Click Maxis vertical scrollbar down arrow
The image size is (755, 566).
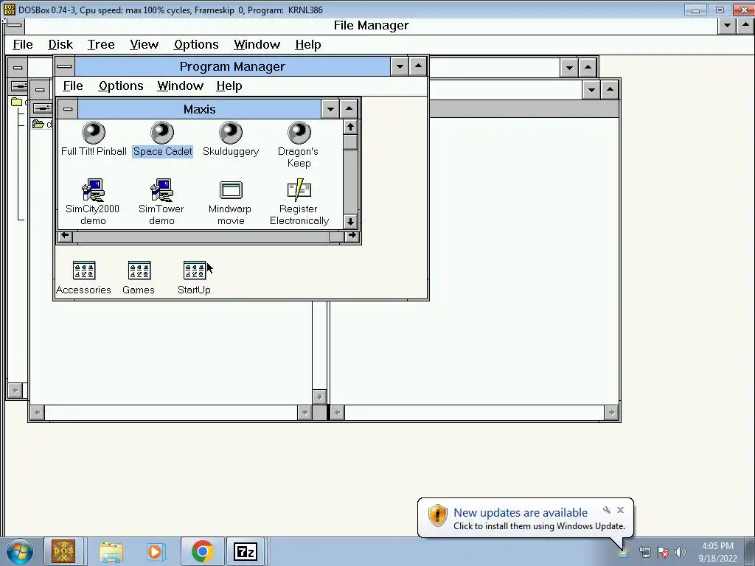pyautogui.click(x=350, y=221)
